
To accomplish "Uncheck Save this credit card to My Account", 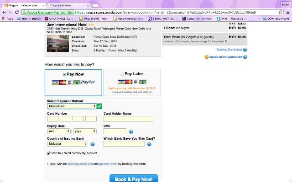I will pos(48,153).
